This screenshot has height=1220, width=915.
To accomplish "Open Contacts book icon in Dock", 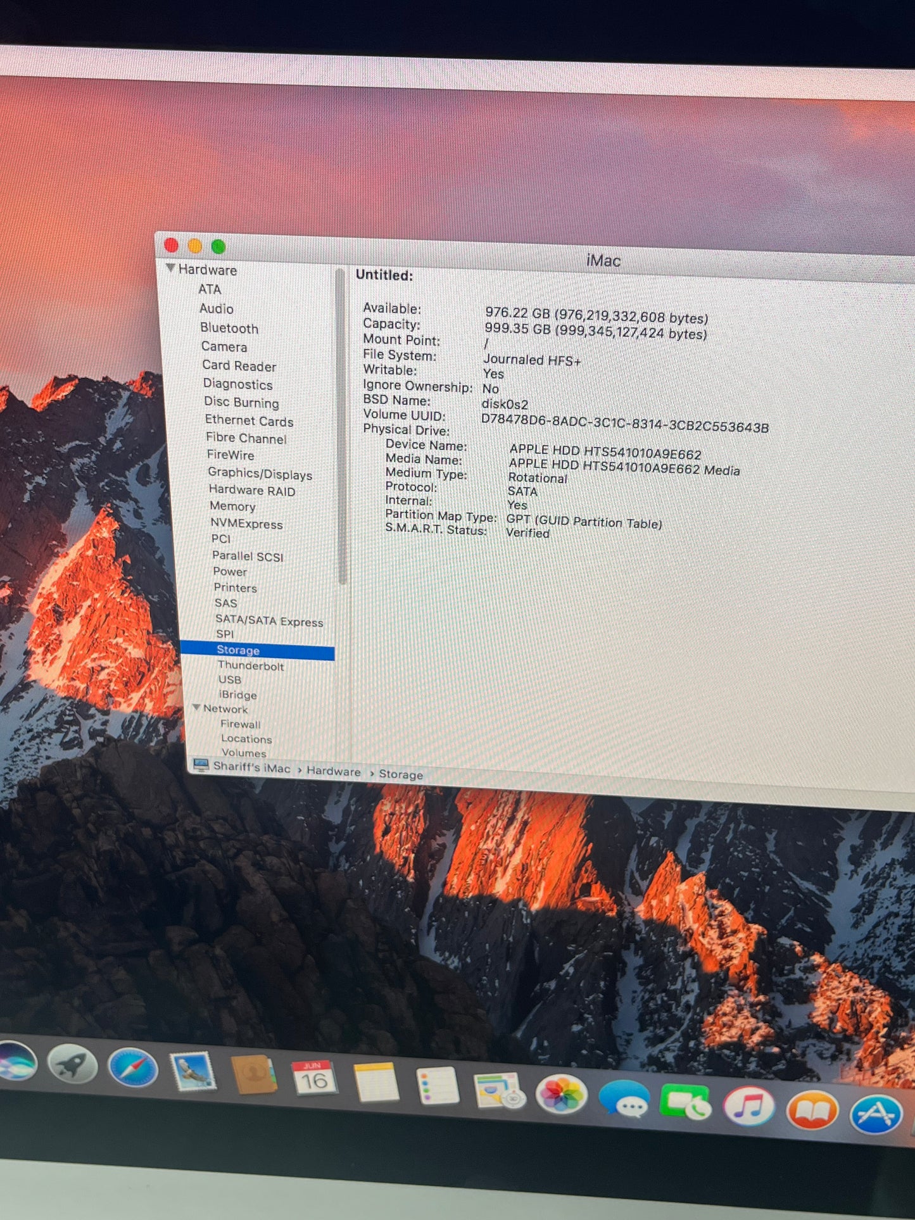I will tap(253, 1076).
